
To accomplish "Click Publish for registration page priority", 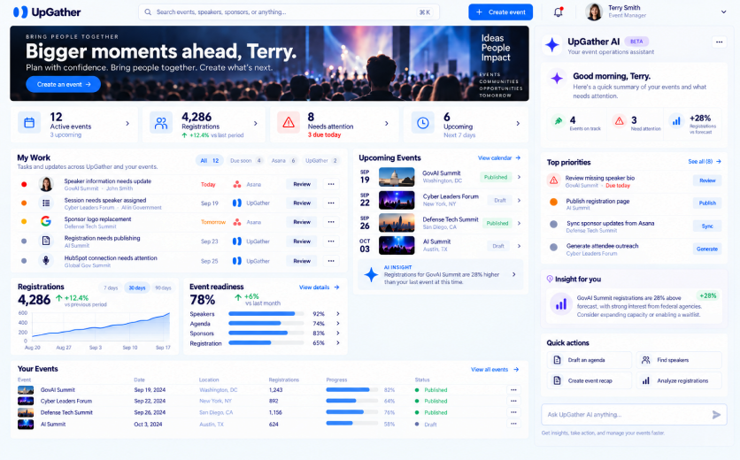I will coord(707,203).
